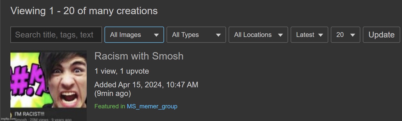Focus the Search title, tags, text field
The height and width of the screenshot is (121, 402).
[56, 35]
